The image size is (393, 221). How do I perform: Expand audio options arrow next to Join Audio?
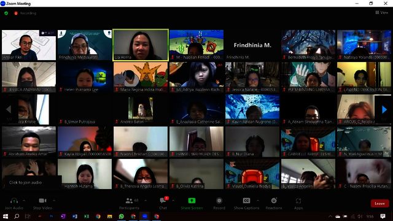click(x=24, y=201)
